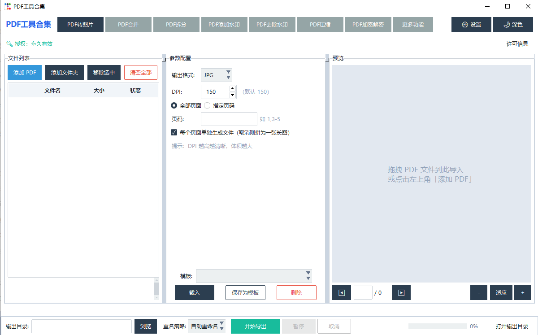Open the PDF加密解密 tab

click(368, 25)
